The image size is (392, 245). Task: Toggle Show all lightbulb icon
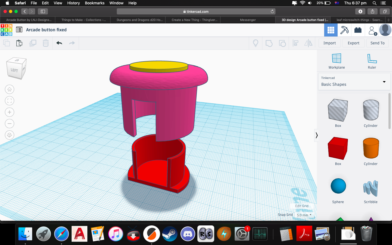click(x=256, y=43)
